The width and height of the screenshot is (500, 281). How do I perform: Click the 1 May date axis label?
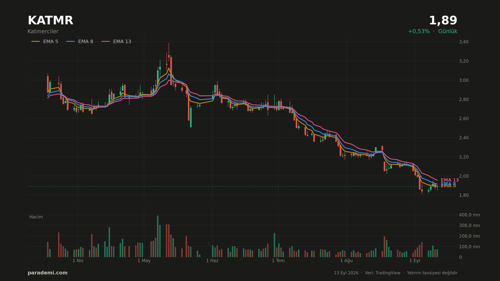click(x=144, y=261)
